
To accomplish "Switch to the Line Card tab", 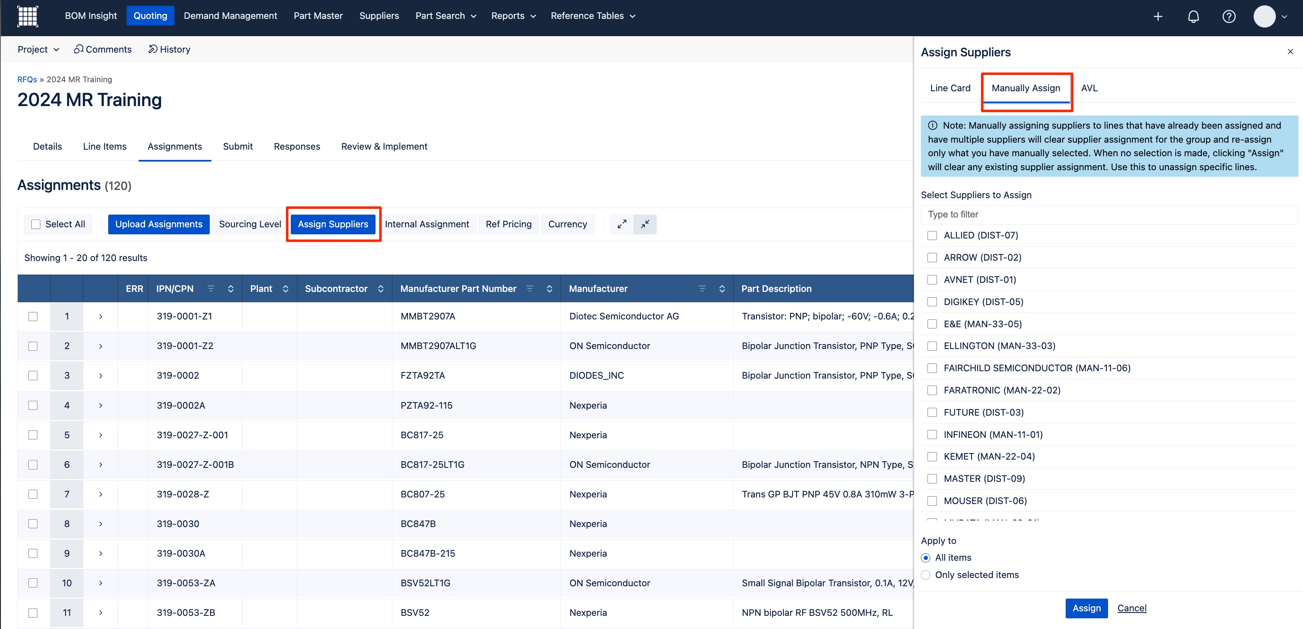I will (950, 88).
